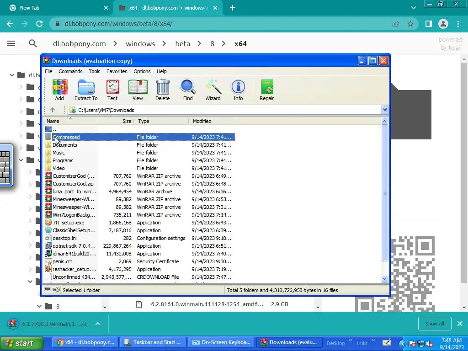Click Show all downloads button
Viewport: 468px width, 351px height.
pos(435,324)
